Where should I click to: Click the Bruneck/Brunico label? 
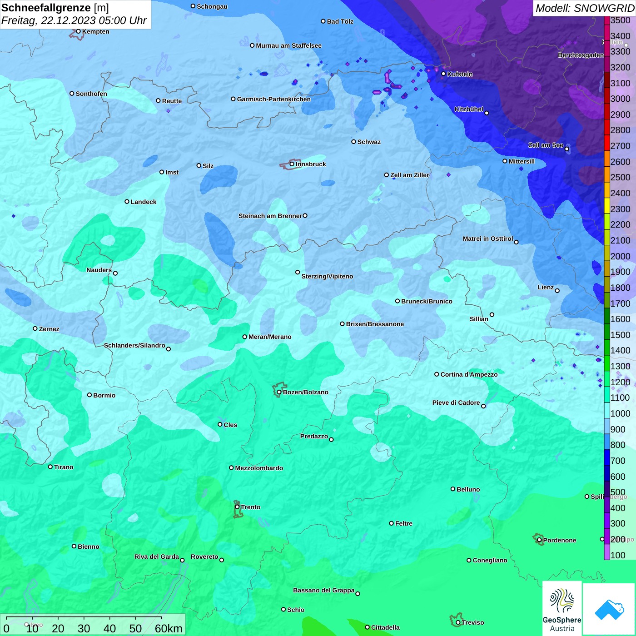pyautogui.click(x=427, y=301)
